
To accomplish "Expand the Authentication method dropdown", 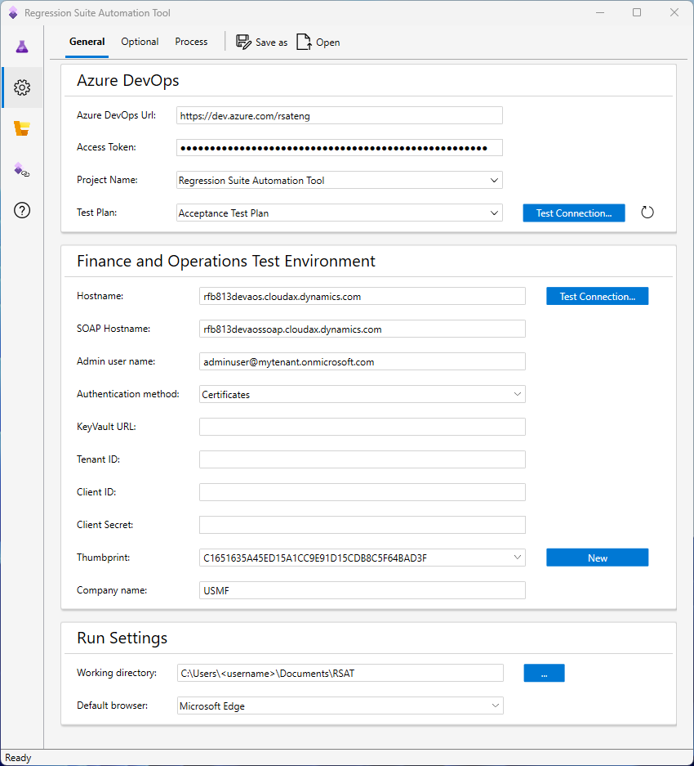I will coord(517,394).
